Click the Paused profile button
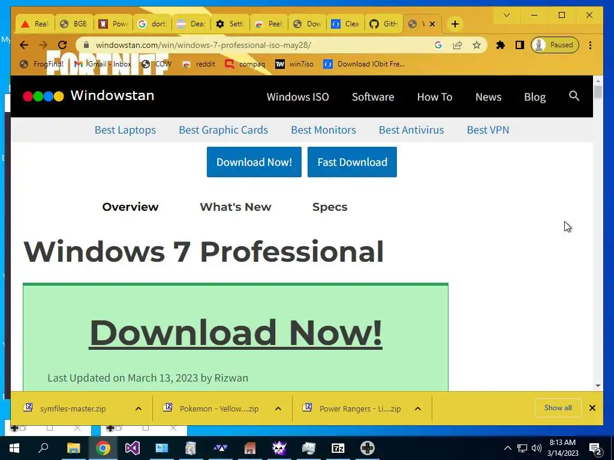This screenshot has width=614, height=460. [x=555, y=45]
